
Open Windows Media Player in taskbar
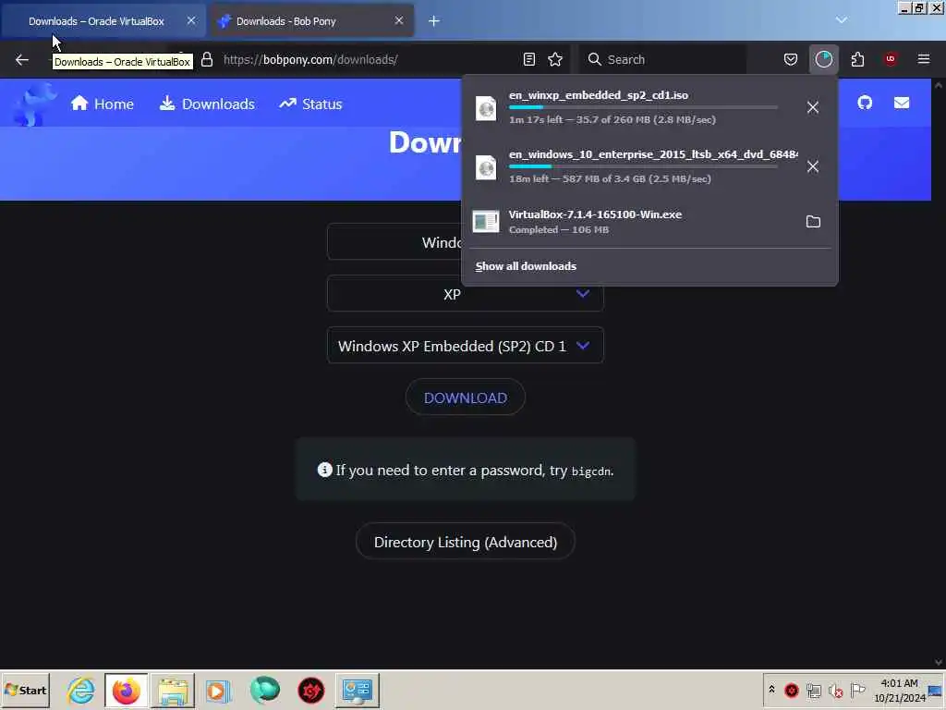pos(218,690)
